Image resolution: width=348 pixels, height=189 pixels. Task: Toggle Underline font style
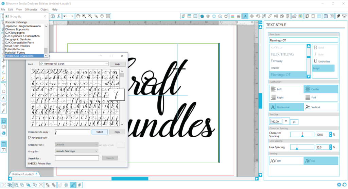tap(322, 61)
